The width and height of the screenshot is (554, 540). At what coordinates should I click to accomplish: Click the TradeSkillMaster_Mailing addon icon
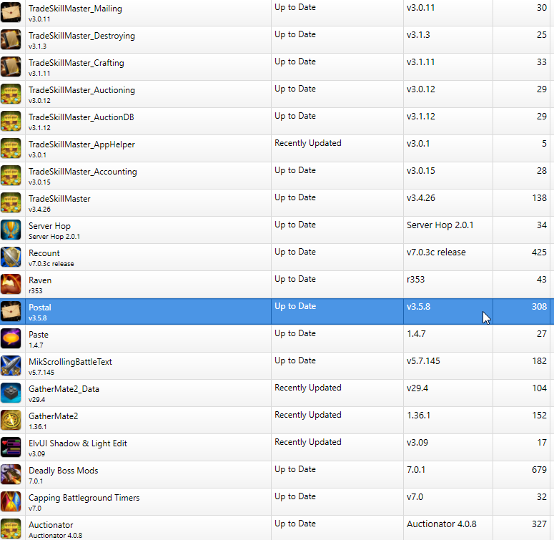(11, 12)
